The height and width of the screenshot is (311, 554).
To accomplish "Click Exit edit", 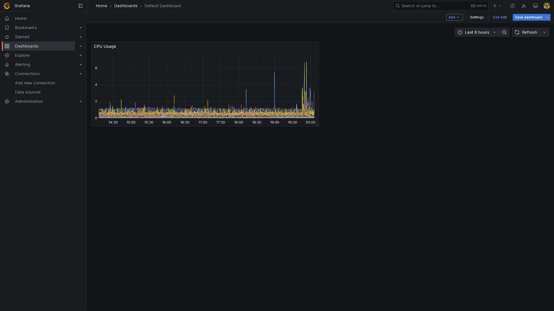I will coord(500,17).
